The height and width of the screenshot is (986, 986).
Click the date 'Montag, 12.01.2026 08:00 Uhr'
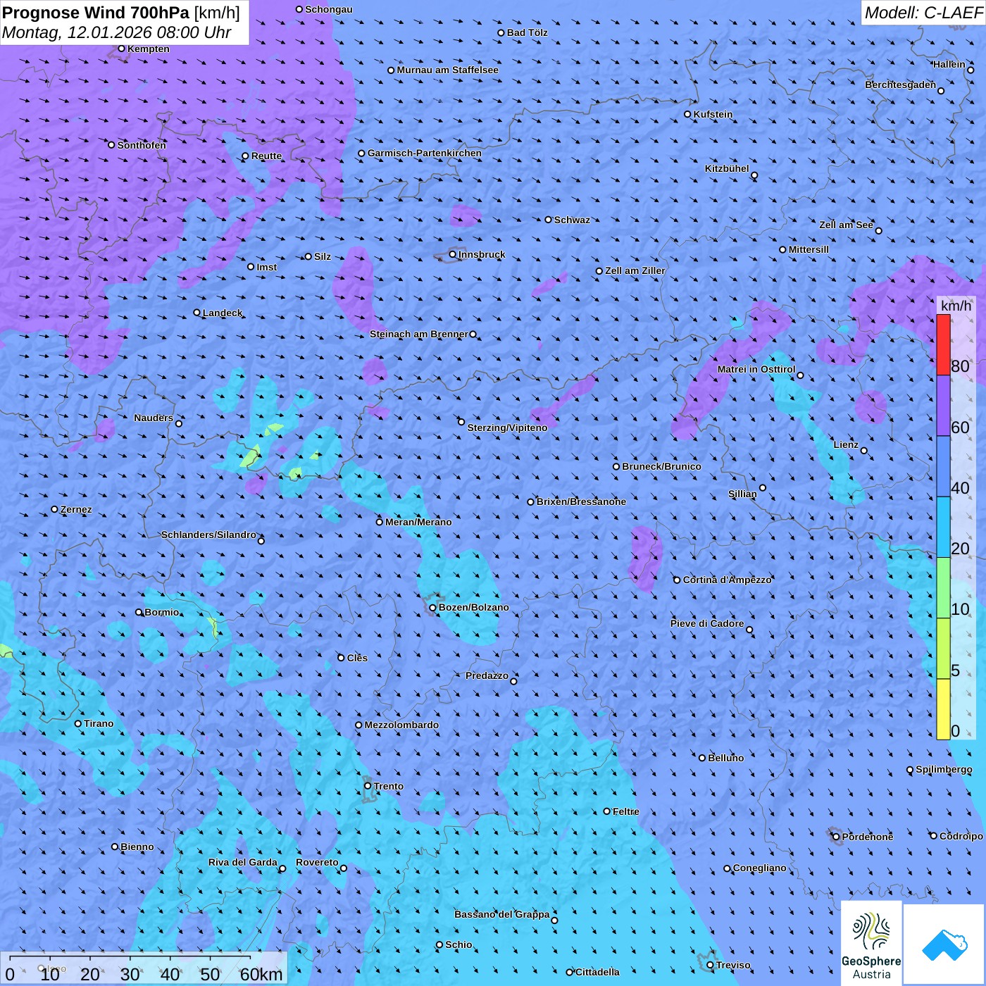point(116,32)
